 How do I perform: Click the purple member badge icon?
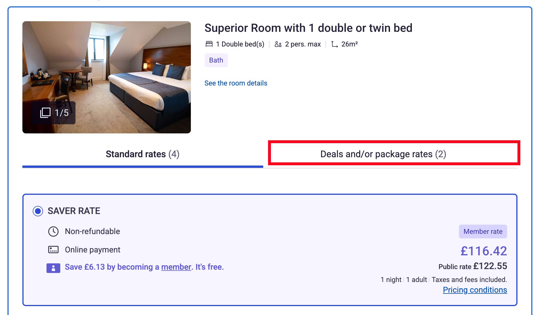(x=53, y=268)
